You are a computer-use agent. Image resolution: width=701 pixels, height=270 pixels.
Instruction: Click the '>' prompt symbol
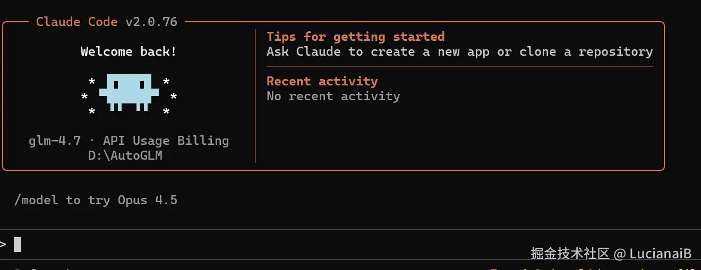(3, 244)
